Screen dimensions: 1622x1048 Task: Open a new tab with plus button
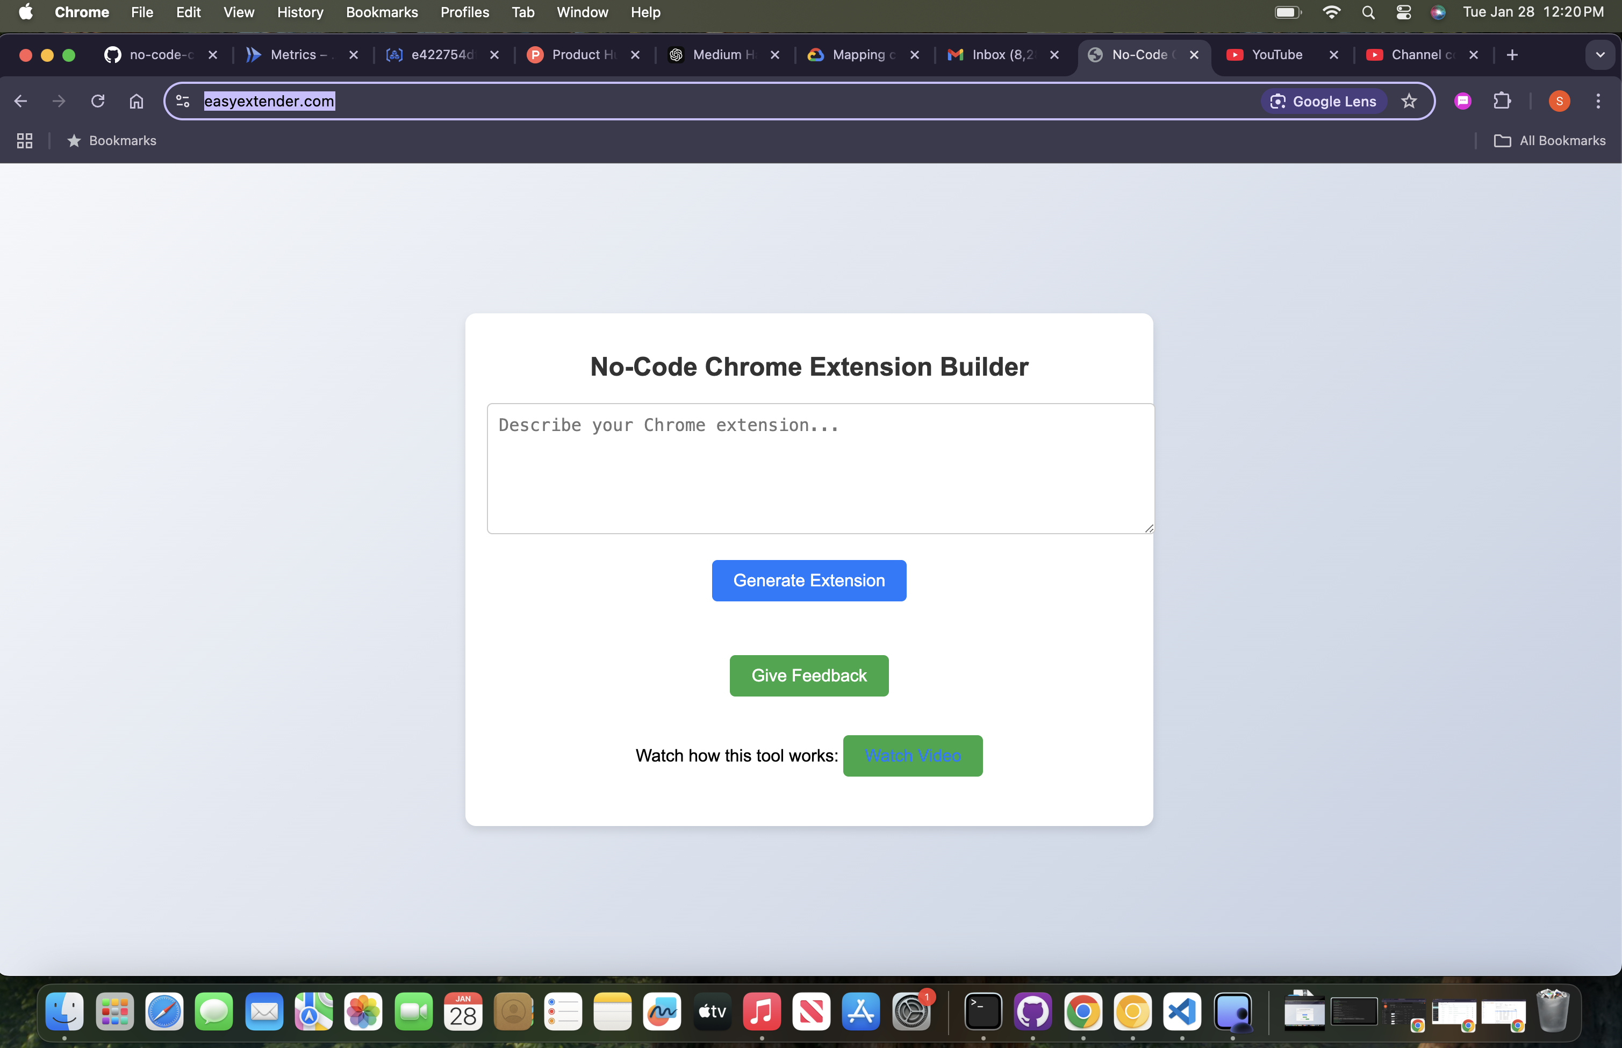[1512, 55]
